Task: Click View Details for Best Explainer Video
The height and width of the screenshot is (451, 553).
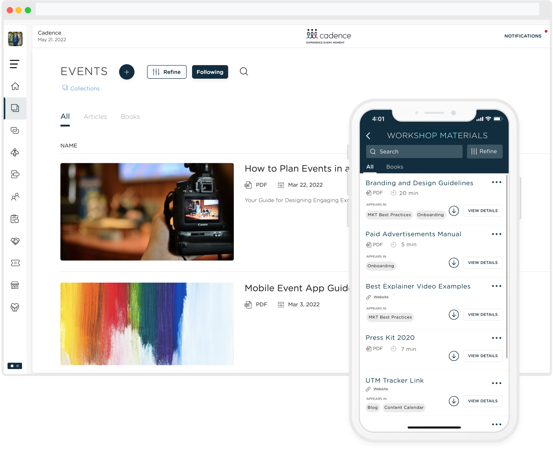Action: [483, 314]
